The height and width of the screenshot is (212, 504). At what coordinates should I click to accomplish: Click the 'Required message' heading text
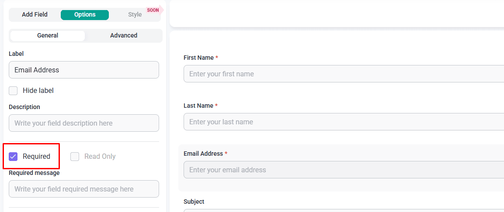pos(34,173)
